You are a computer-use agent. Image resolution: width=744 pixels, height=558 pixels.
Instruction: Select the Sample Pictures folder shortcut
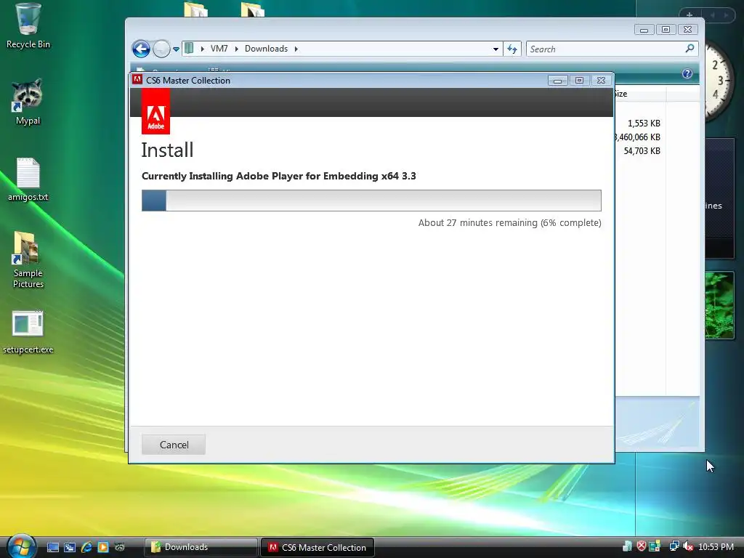tap(28, 259)
